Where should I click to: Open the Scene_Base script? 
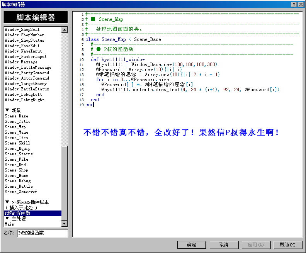[x=16, y=116]
